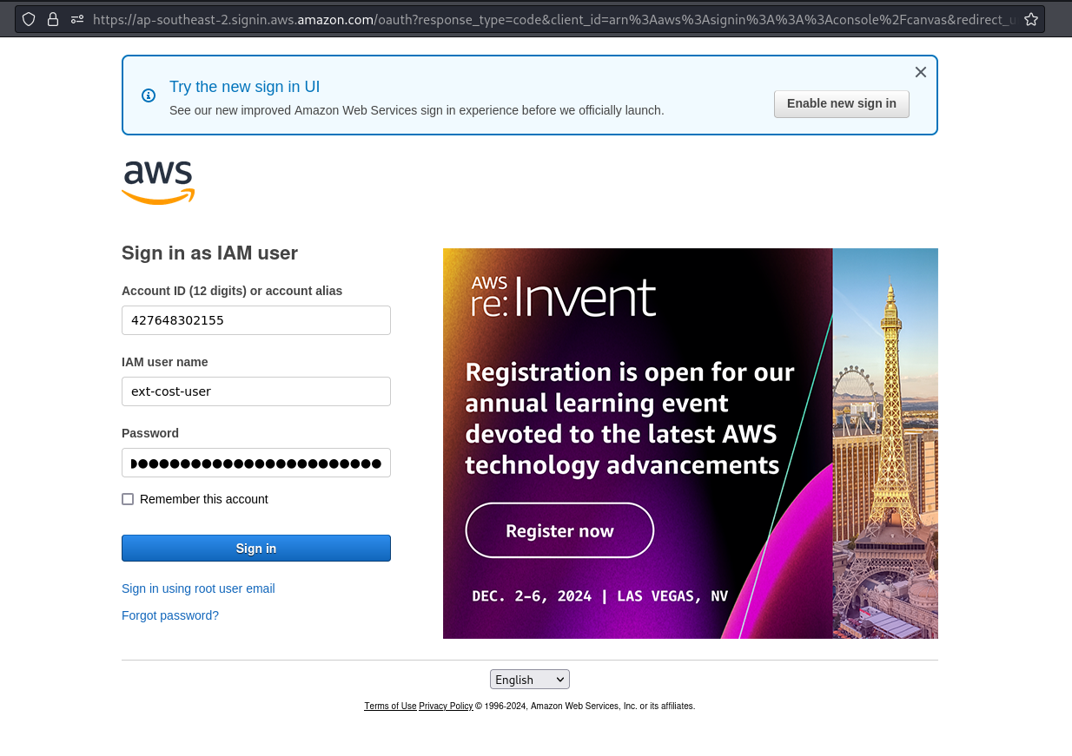Focus the IAM user name field
Image resolution: width=1072 pixels, height=756 pixels.
click(256, 391)
